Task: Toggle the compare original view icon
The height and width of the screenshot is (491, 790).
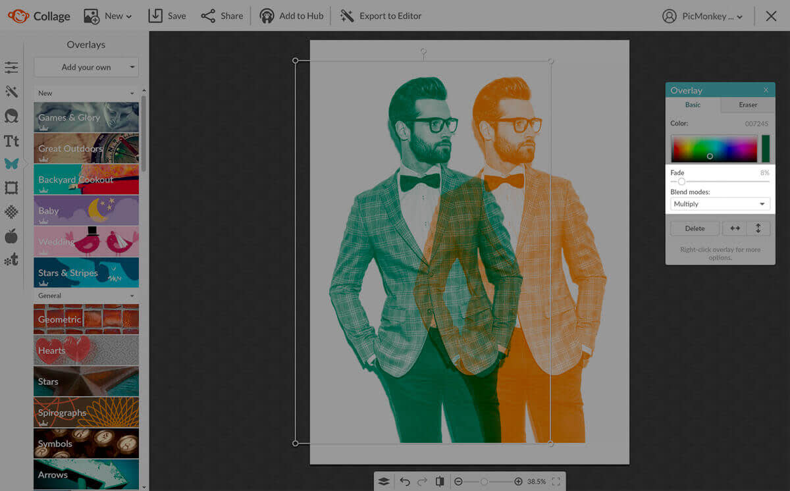Action: click(x=440, y=482)
